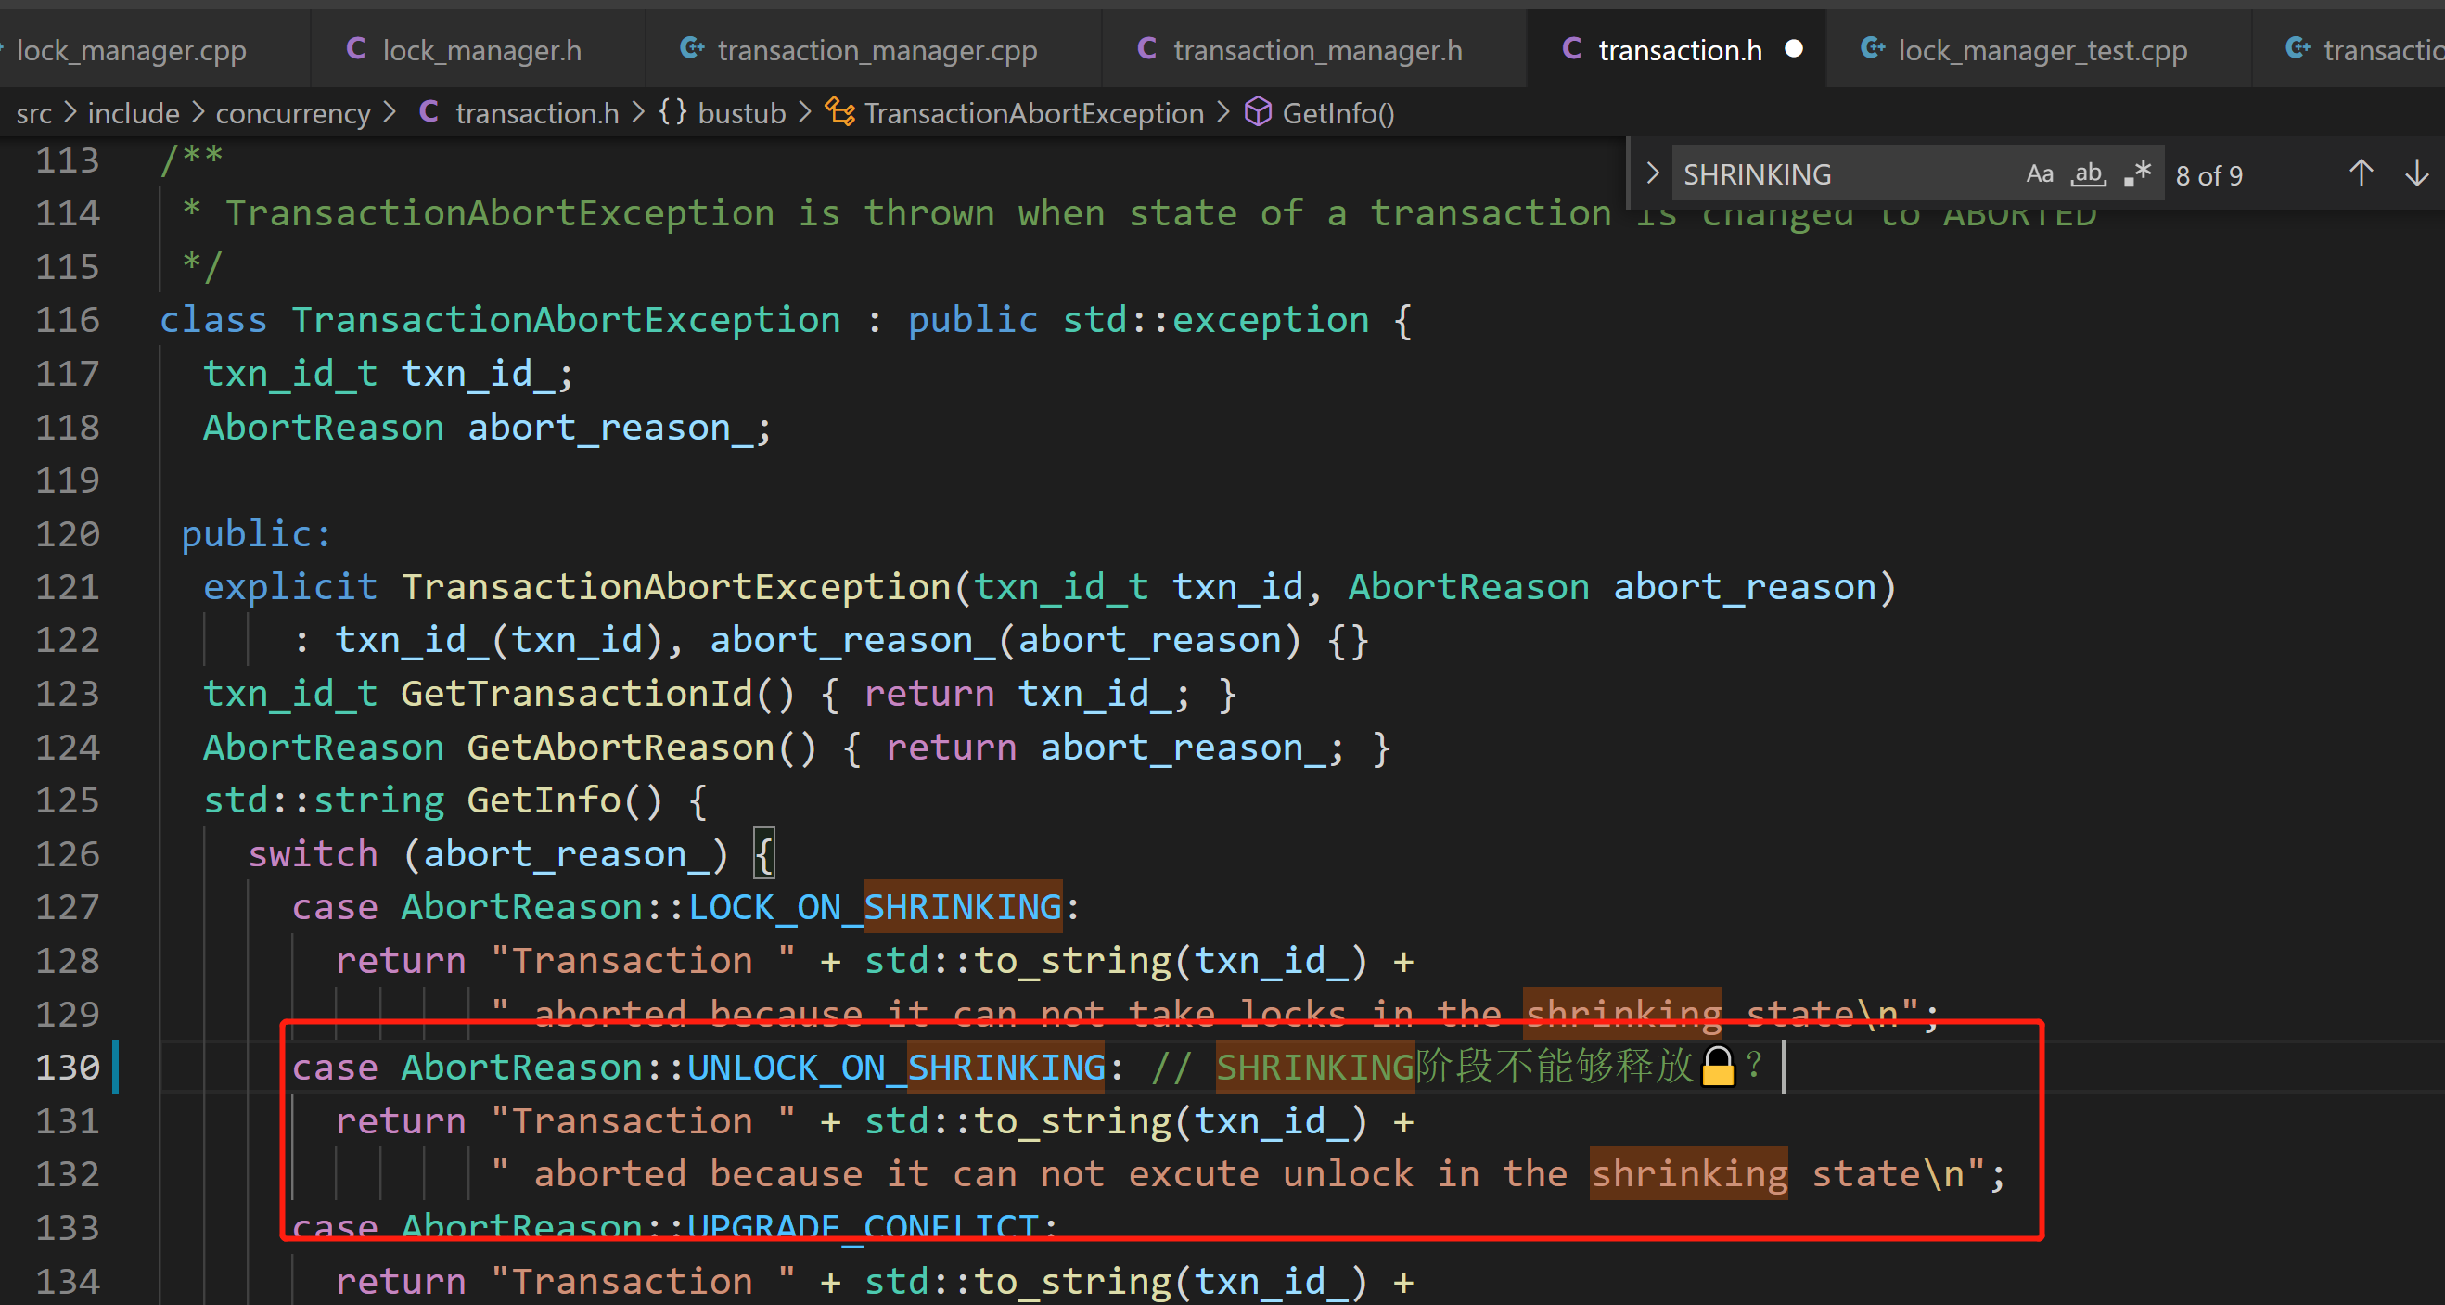Toggle Match Whole Word option

[x=2088, y=174]
